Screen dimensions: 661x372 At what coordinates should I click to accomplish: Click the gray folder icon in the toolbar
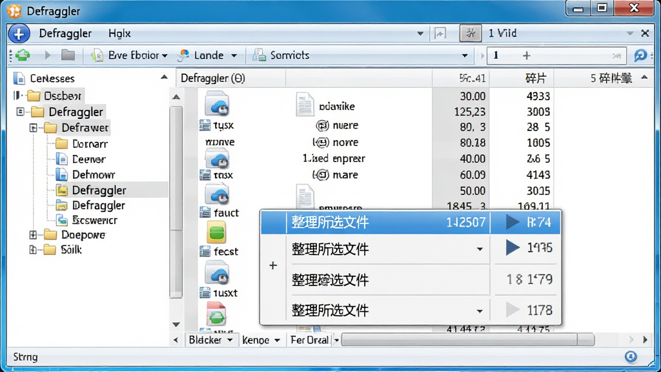click(68, 56)
